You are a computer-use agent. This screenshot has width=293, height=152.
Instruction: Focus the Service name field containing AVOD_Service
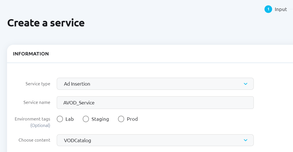(155, 103)
